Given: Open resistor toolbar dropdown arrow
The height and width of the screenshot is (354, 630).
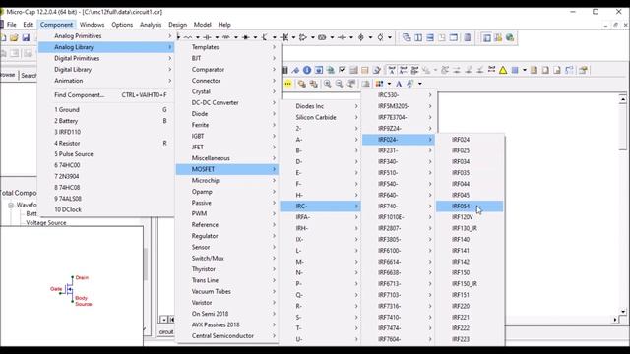Looking at the screenshot, I should pos(197,37).
